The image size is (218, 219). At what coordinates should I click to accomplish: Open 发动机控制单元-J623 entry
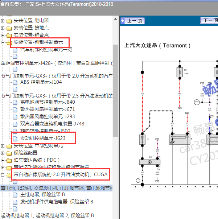click(x=43, y=138)
